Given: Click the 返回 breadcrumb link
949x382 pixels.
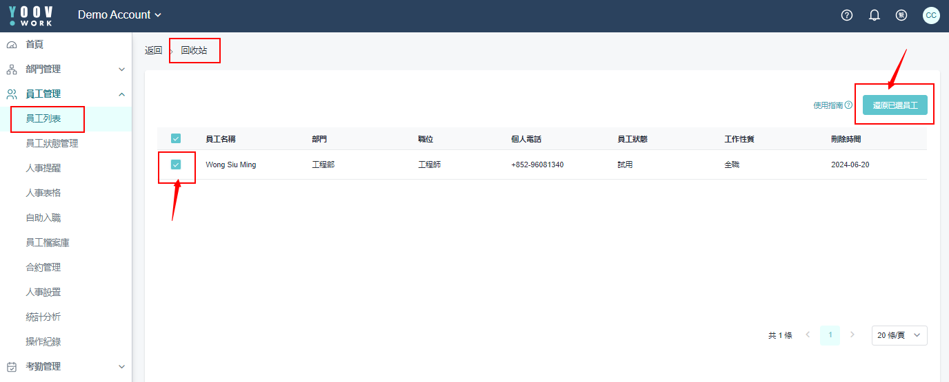Looking at the screenshot, I should (x=153, y=51).
